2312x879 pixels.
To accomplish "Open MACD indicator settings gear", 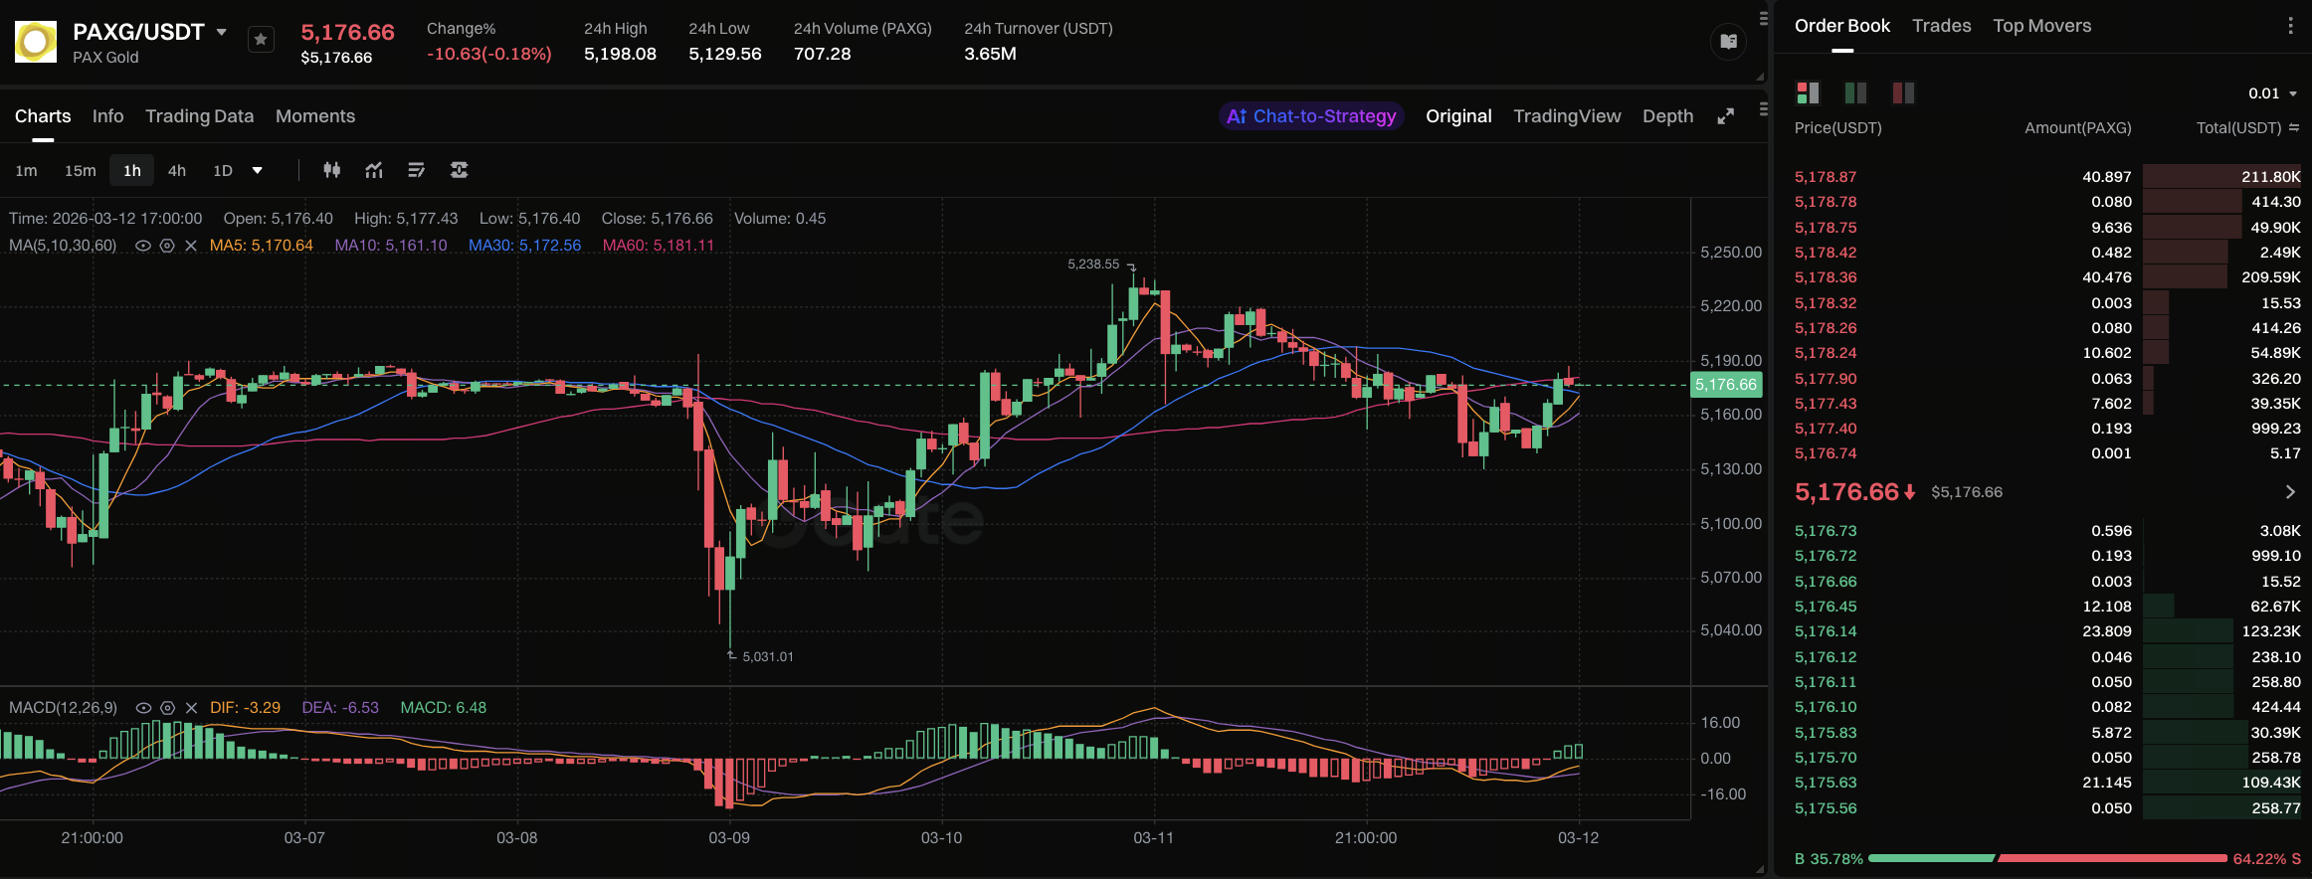I will [167, 708].
